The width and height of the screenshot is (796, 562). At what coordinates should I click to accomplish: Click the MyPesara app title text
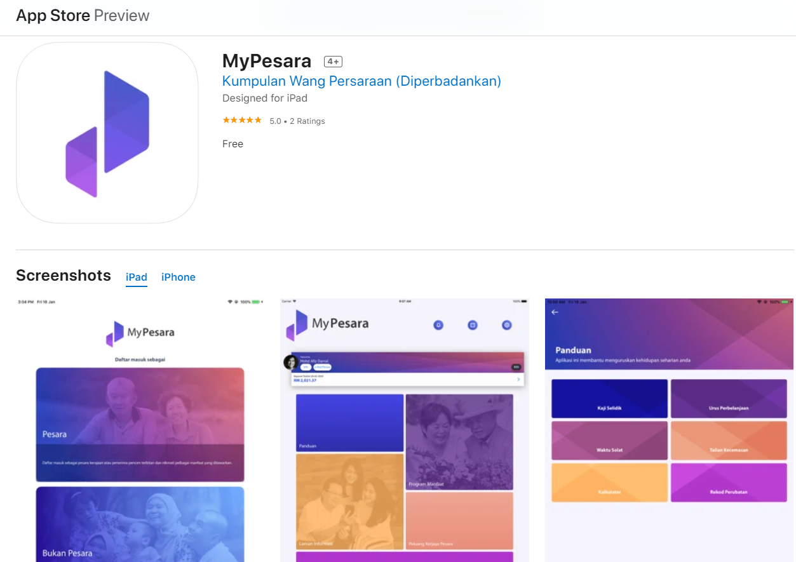coord(267,61)
